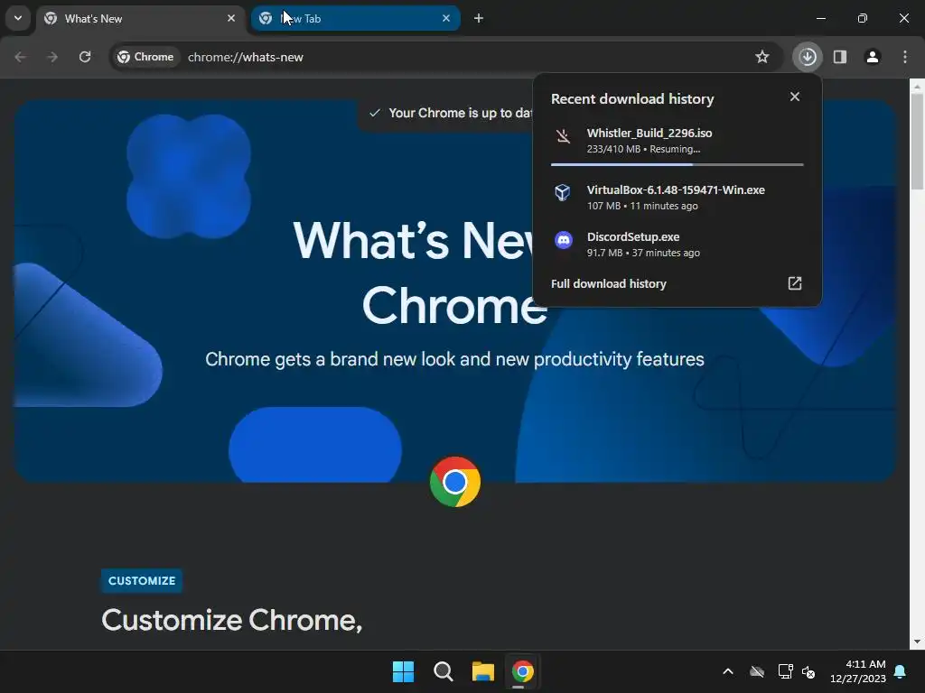Click the scrollbar down arrow

pos(917,642)
